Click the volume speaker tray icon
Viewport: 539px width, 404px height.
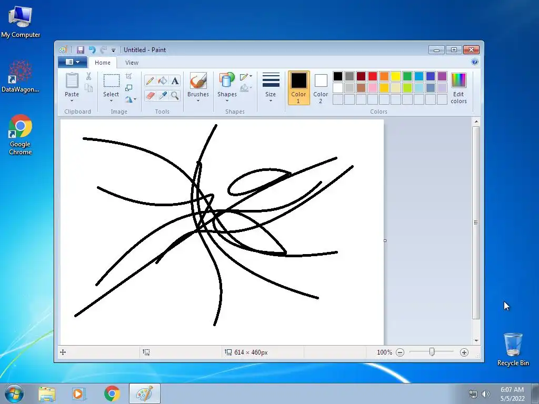pyautogui.click(x=485, y=394)
